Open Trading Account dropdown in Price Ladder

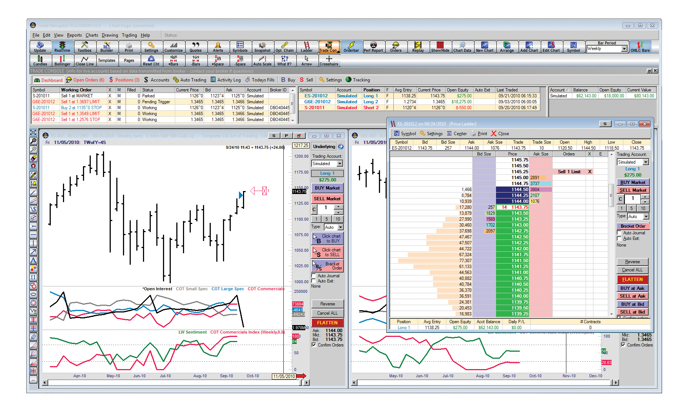pos(646,162)
